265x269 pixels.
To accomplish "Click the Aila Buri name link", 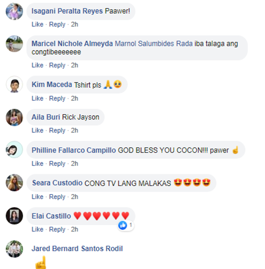I will [46, 117].
